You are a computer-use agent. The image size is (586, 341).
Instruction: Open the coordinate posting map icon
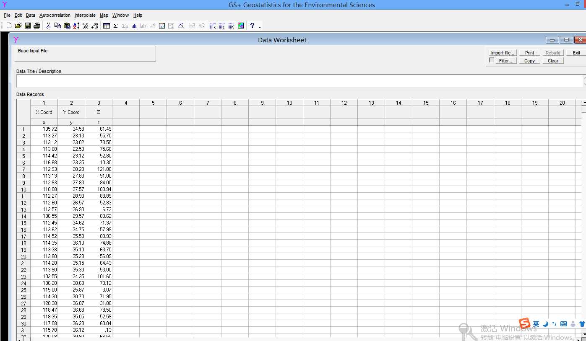162,26
